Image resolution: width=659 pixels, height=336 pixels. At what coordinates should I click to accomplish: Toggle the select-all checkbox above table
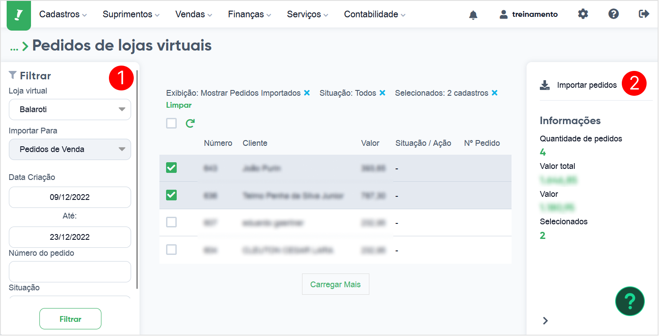click(171, 123)
